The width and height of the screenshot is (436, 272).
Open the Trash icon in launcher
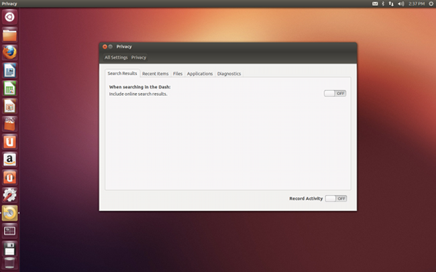(10, 263)
